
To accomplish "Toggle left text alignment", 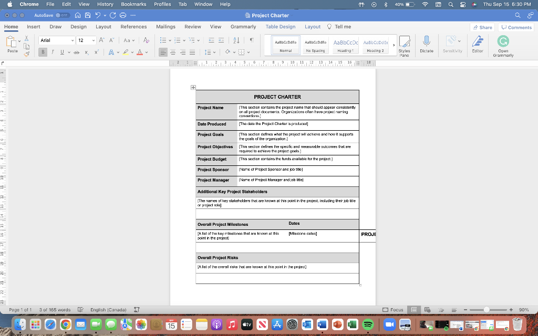I will (163, 52).
